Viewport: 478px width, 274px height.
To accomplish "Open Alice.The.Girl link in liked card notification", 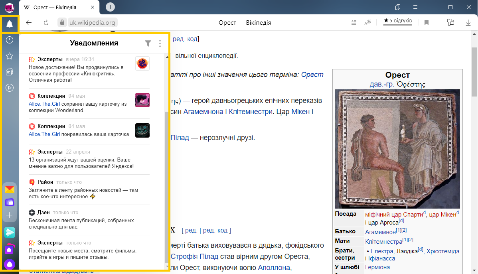I will coord(44,134).
